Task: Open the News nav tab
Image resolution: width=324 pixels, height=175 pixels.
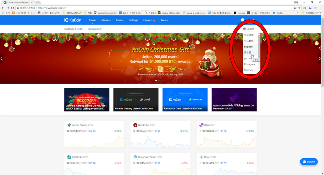Action: [164, 20]
